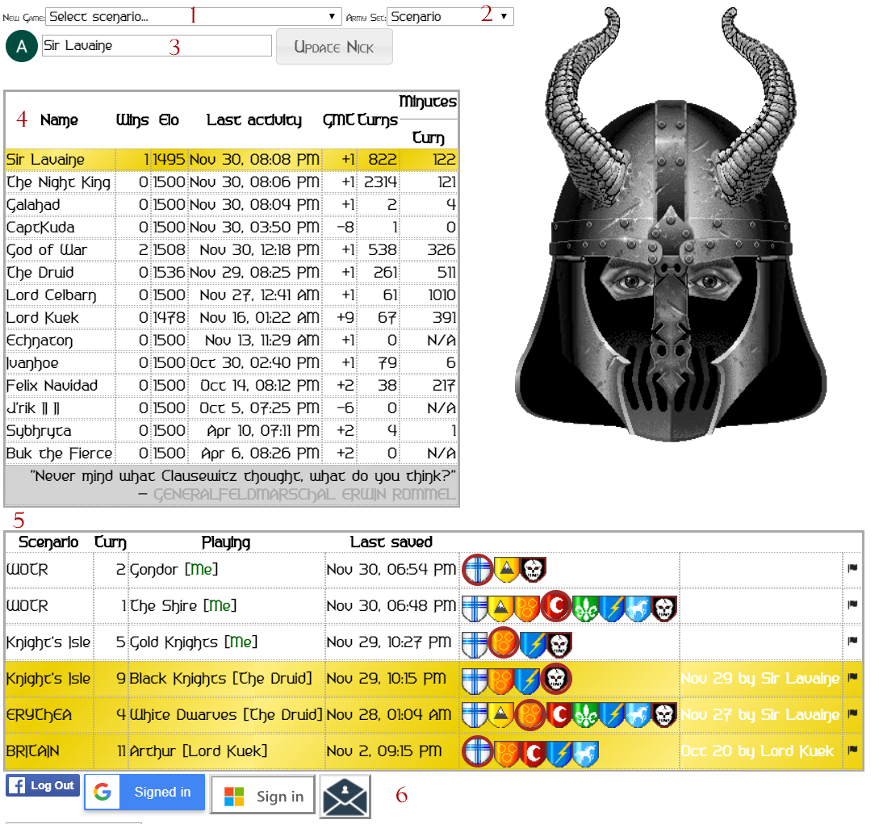The height and width of the screenshot is (824, 879).
Task: Expand the Army Set dropdown
Action: tap(450, 16)
